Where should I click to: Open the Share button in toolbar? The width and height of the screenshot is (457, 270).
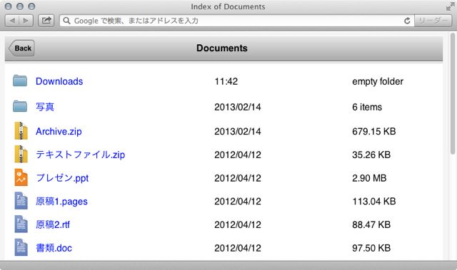46,21
